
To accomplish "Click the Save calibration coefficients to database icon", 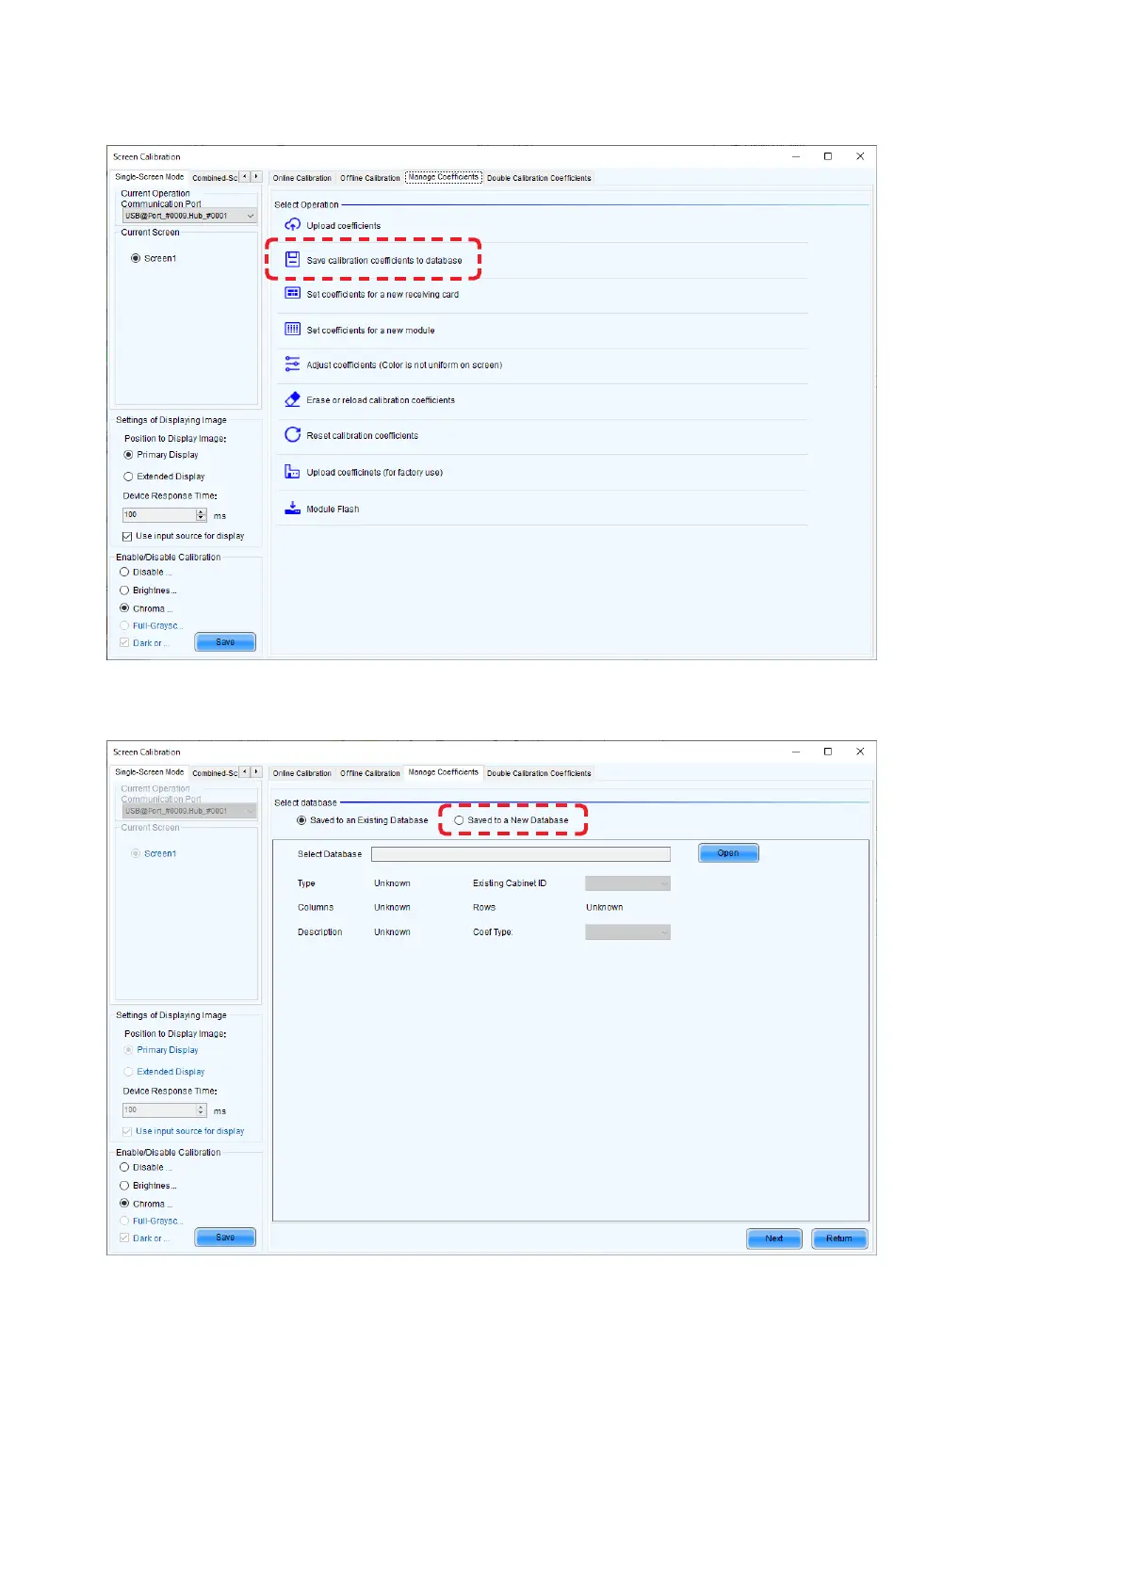I will click(x=293, y=260).
